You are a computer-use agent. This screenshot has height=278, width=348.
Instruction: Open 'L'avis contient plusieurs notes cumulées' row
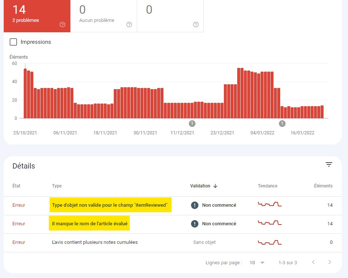(x=95, y=242)
